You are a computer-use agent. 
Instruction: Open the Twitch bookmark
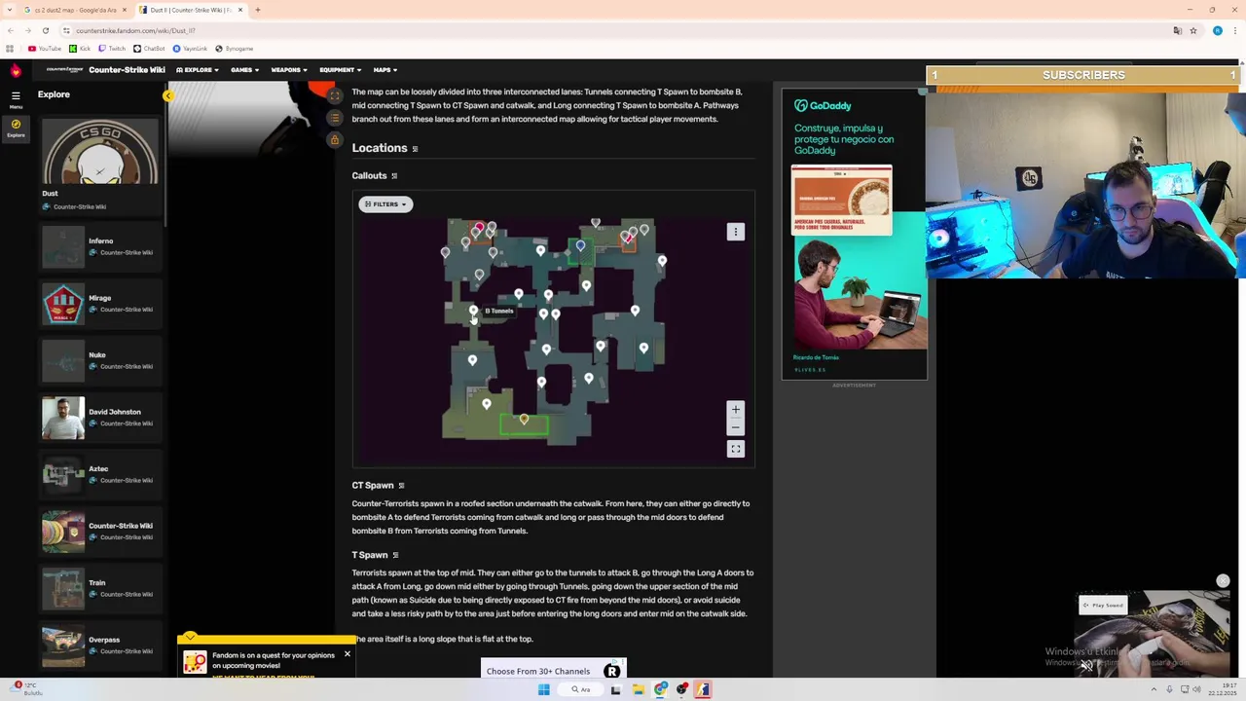point(112,49)
